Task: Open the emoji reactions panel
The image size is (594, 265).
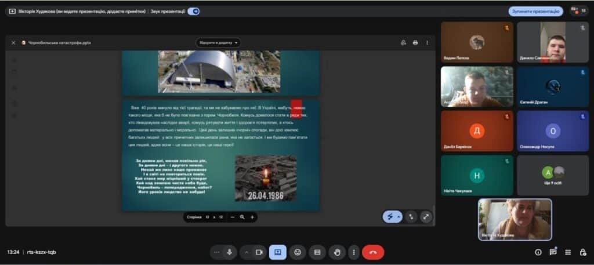Action: [x=298, y=252]
